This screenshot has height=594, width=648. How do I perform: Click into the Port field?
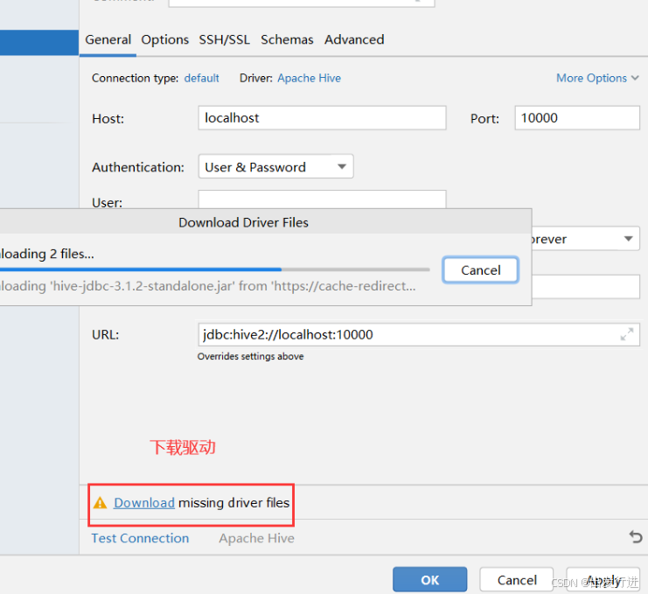tap(577, 118)
